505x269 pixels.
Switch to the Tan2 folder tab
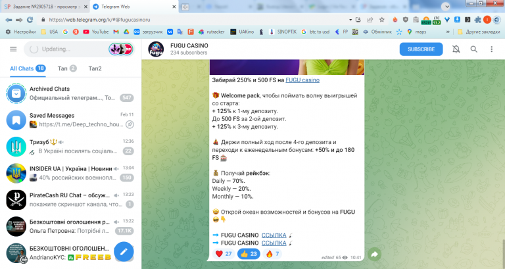click(95, 68)
